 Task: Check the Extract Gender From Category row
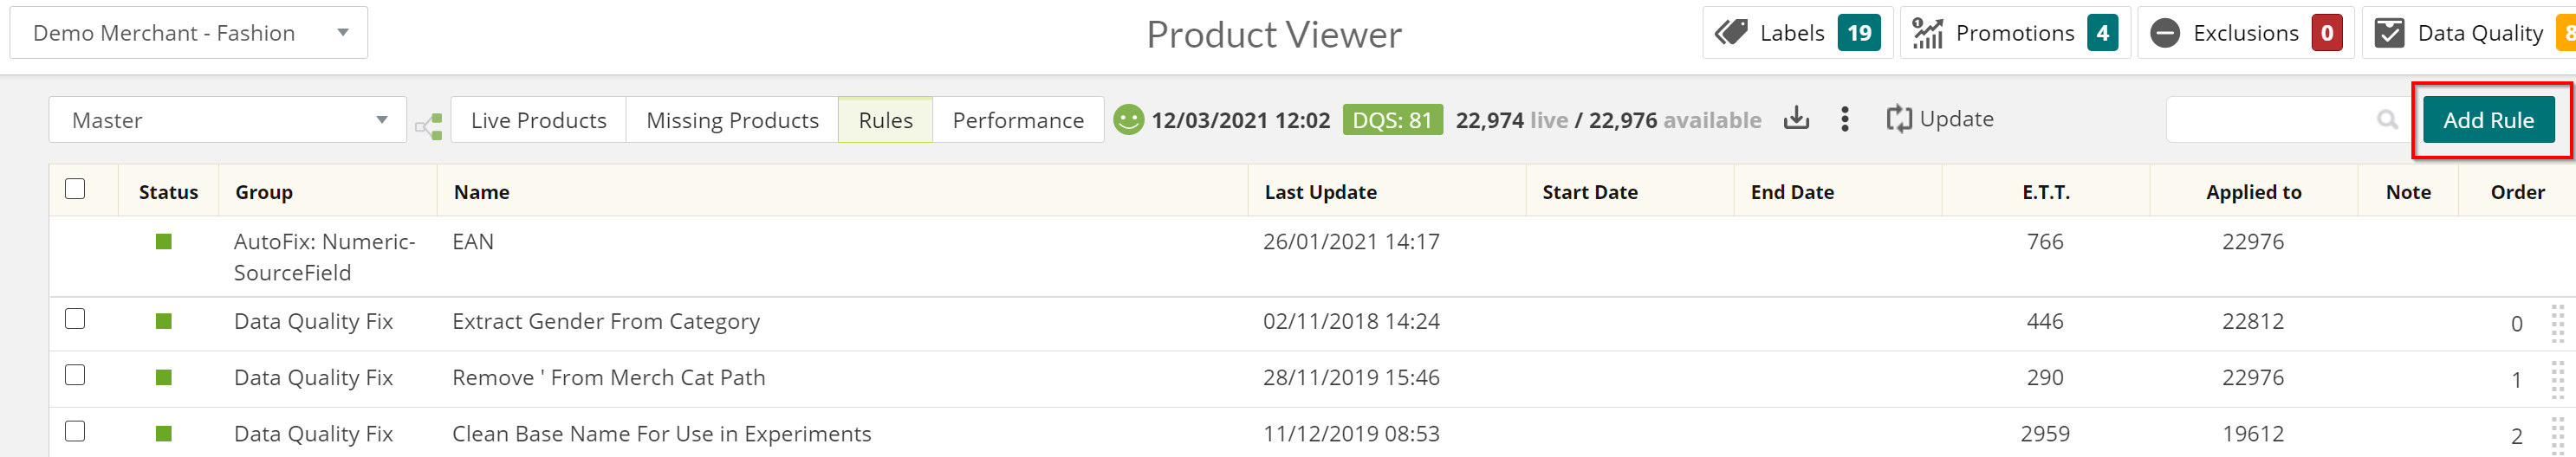(75, 319)
